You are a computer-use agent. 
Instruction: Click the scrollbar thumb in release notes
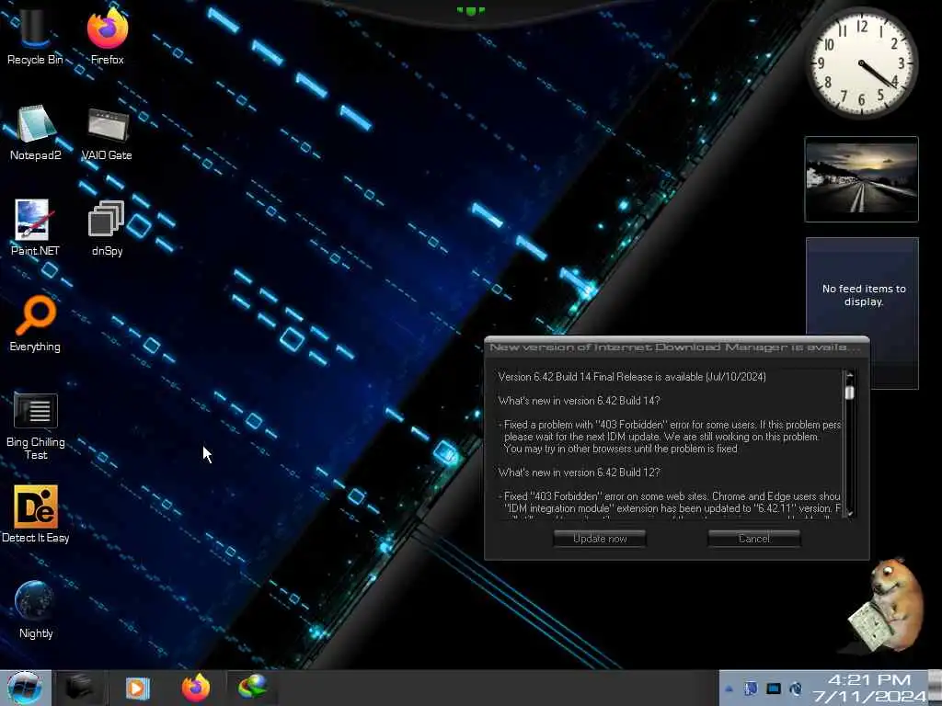coord(849,392)
